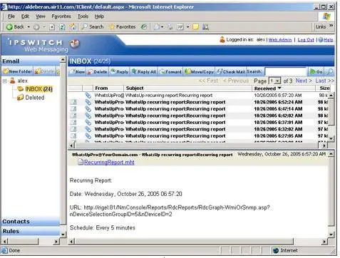Open the Favorites menu
Viewport: 340px width, 258px height.
[x=61, y=16]
